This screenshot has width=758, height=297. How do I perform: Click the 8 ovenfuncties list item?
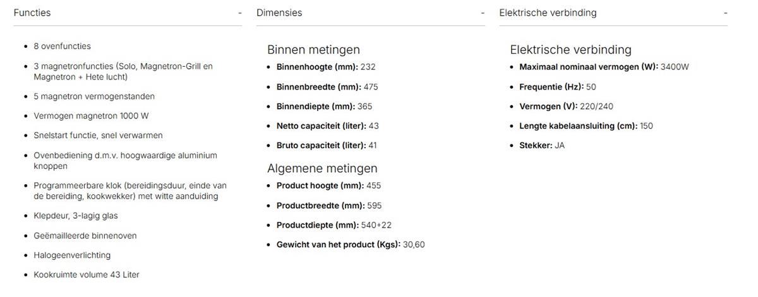coord(62,47)
